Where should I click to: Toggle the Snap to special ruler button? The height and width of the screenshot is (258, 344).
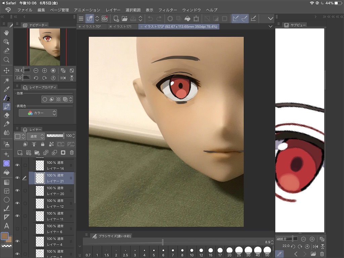[245, 19]
